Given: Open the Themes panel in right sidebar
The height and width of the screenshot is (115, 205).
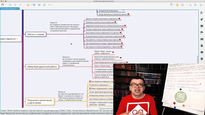Looking at the screenshot, I should (202, 39).
